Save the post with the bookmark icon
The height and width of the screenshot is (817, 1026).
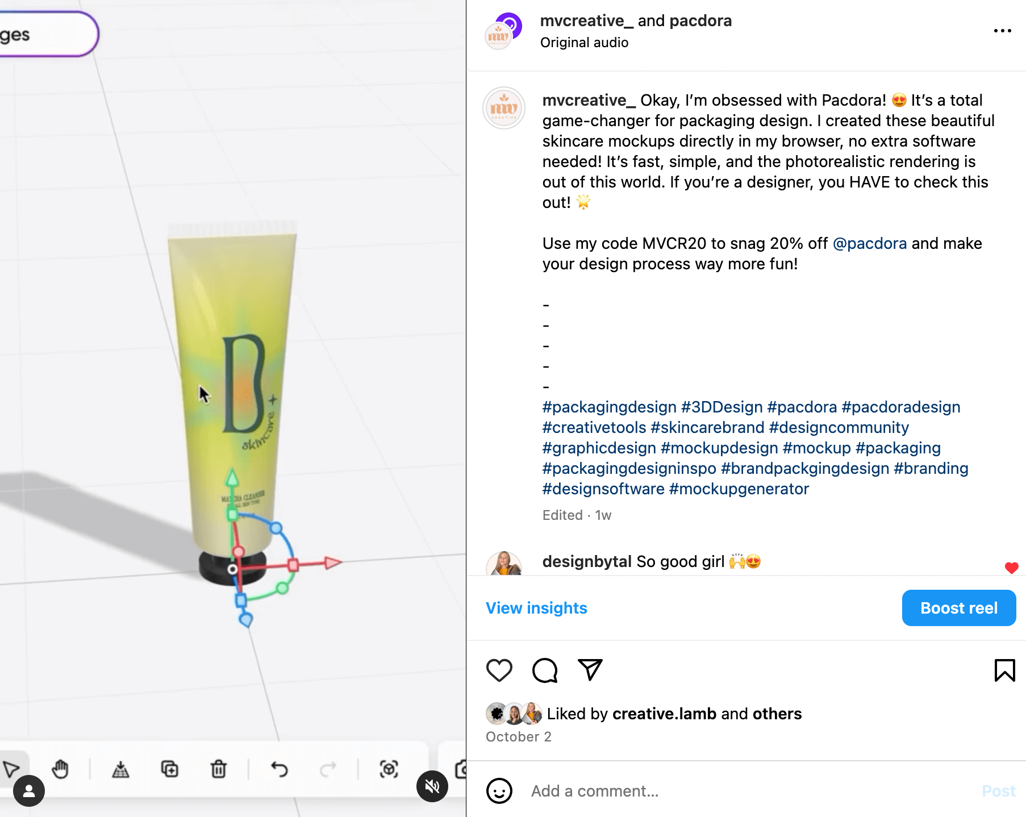1004,670
